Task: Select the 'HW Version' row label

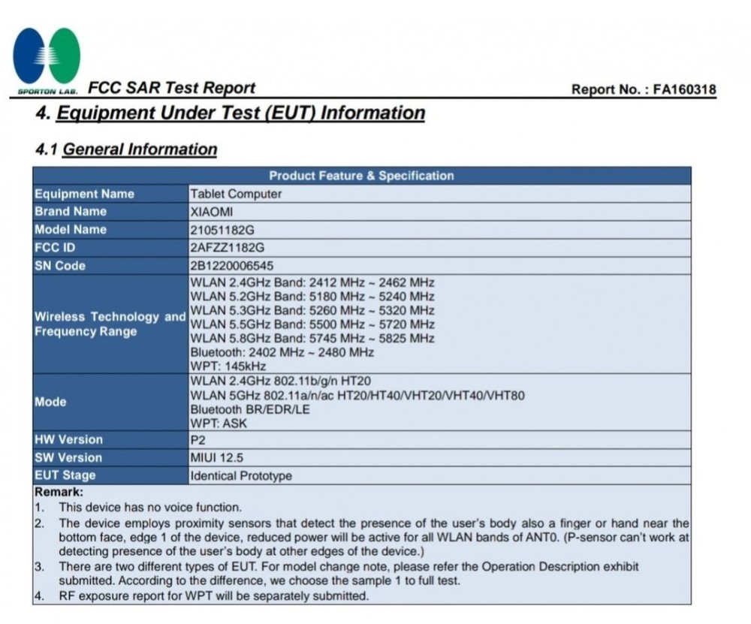Action: 68,439
